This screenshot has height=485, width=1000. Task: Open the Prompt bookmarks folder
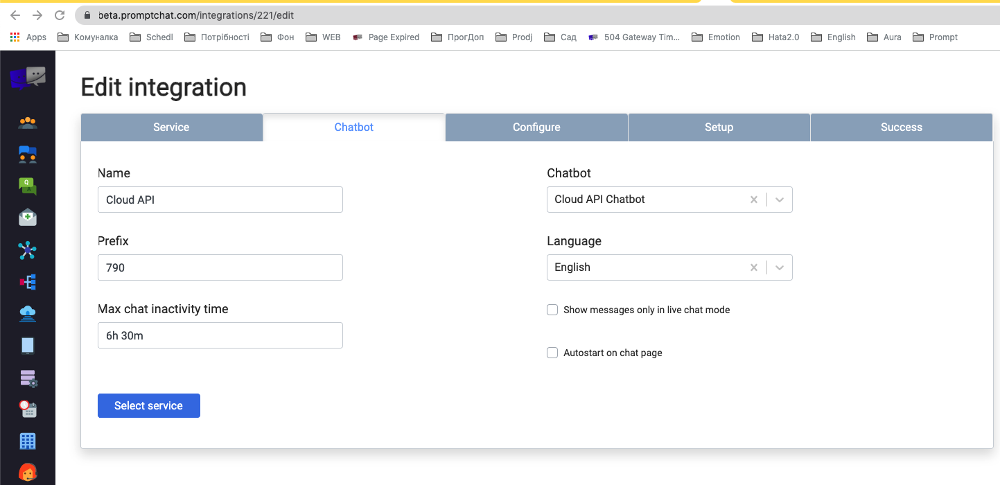point(936,37)
